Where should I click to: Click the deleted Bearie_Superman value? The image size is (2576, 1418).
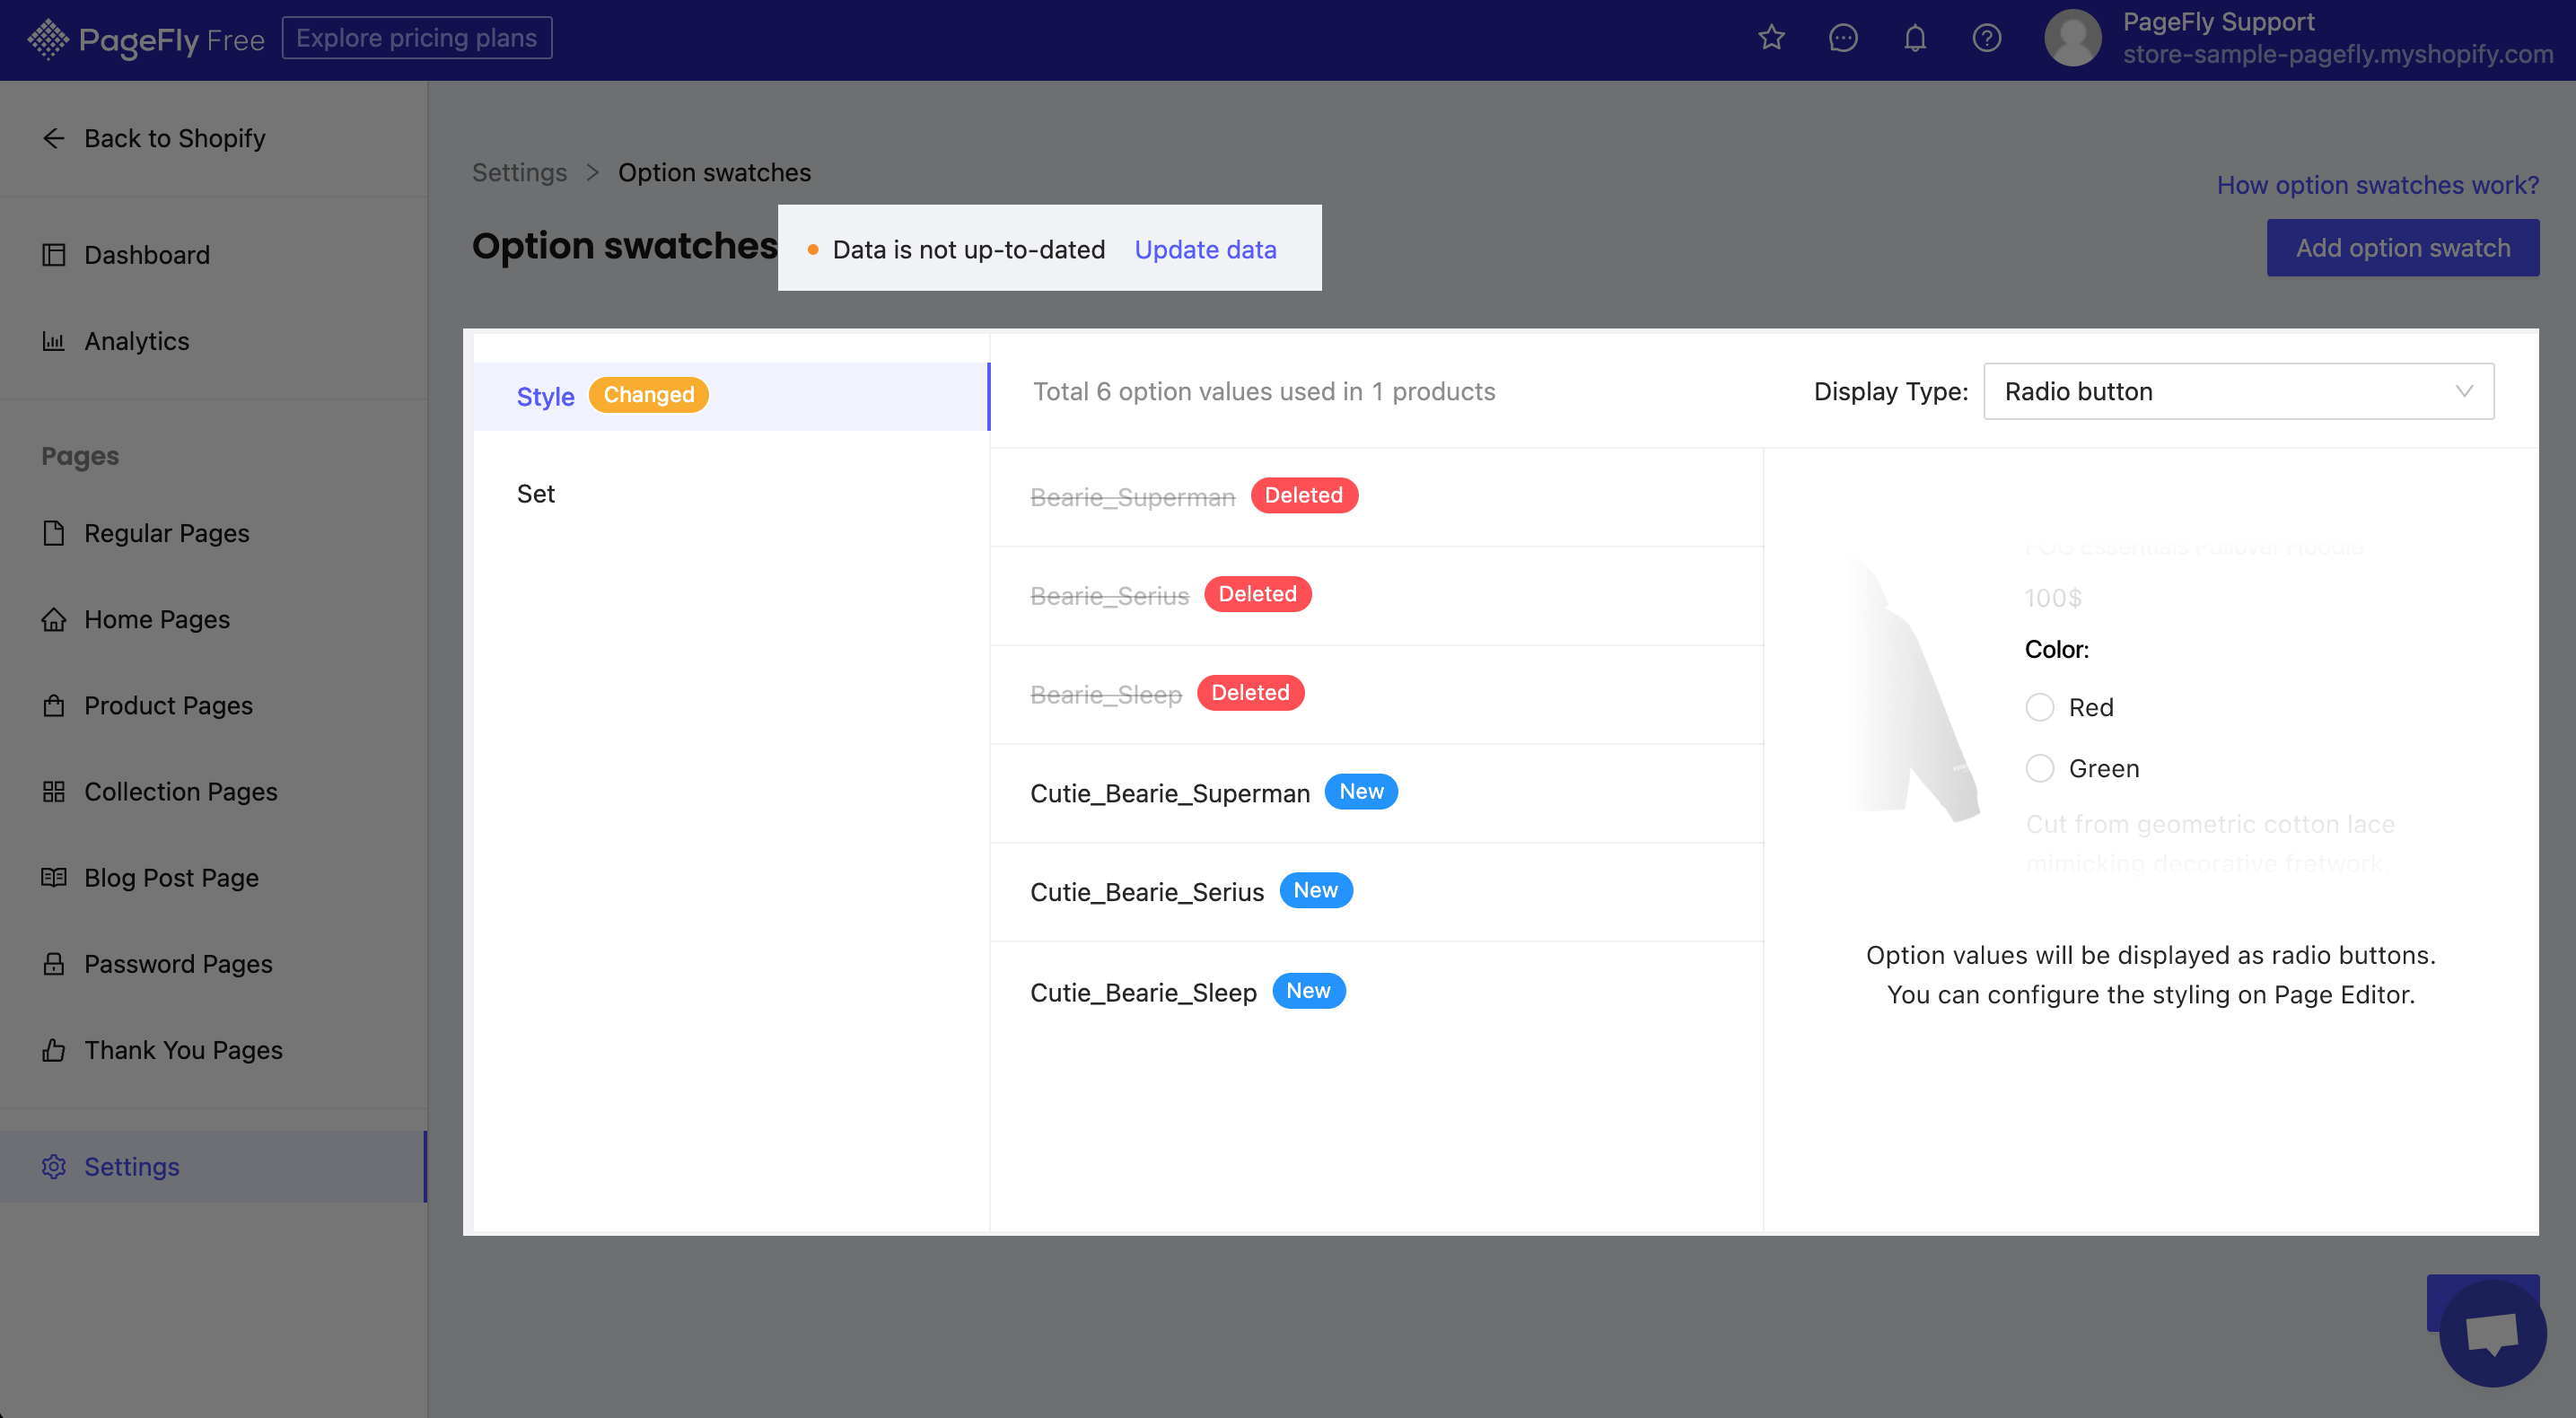tap(1133, 497)
